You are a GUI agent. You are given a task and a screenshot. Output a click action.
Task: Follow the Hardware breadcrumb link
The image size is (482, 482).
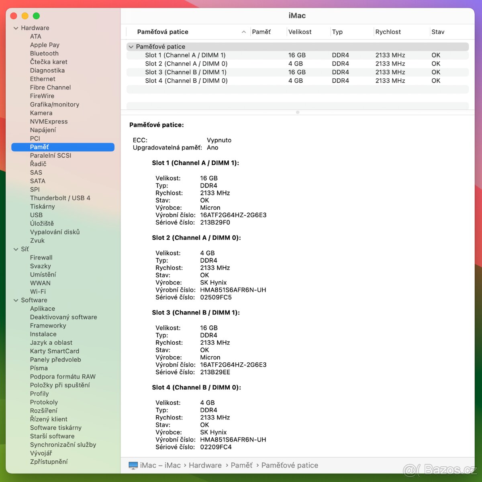coord(205,465)
